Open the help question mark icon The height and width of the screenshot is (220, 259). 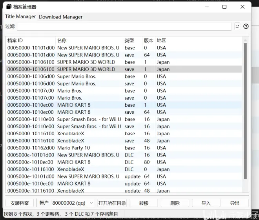point(246,26)
